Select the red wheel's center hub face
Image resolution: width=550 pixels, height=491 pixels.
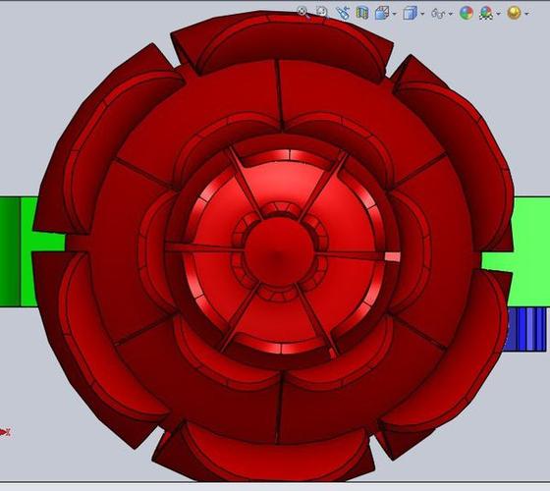point(279,250)
